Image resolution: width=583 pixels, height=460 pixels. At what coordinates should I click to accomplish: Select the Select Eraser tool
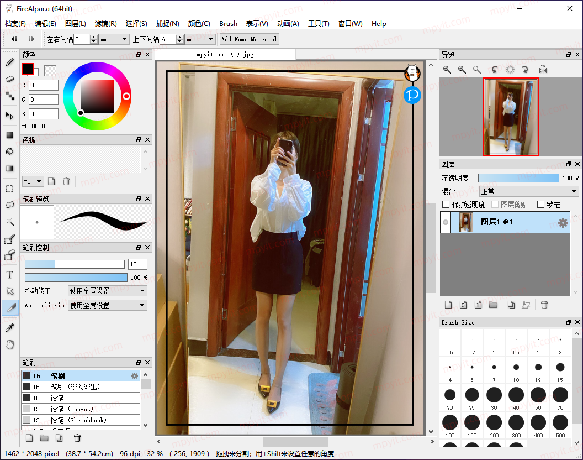(10, 255)
